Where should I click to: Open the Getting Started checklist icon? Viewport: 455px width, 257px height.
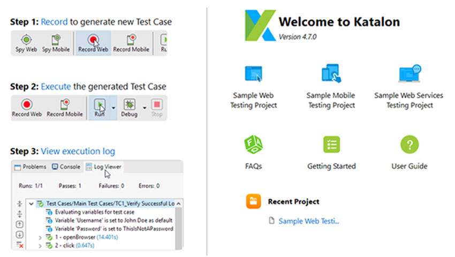[x=331, y=145]
